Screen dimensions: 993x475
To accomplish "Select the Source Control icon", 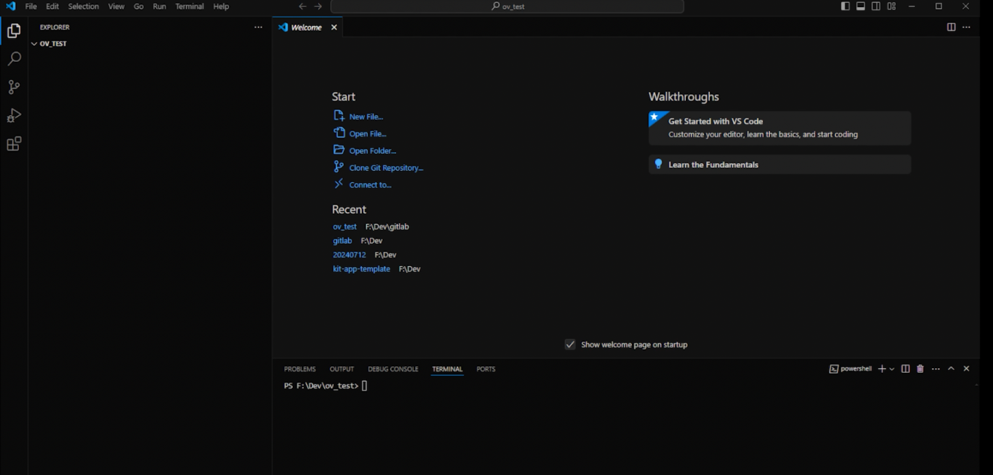I will 14,87.
